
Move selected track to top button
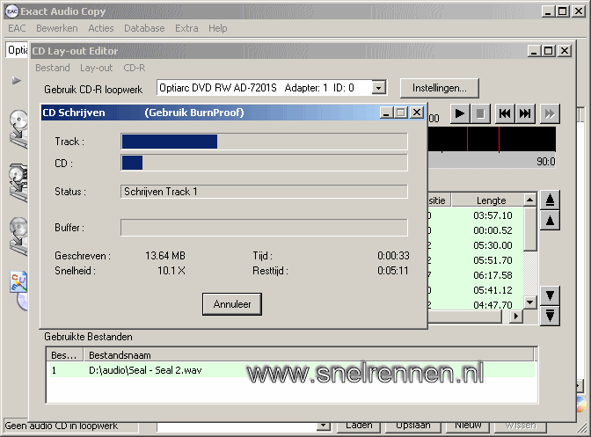pyautogui.click(x=550, y=200)
